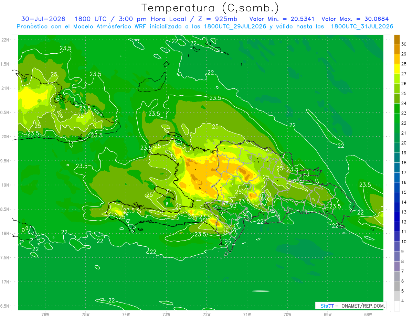The height and width of the screenshot is (319, 413).
Task: Click the '22N' latitude axis label
Action: point(6,40)
